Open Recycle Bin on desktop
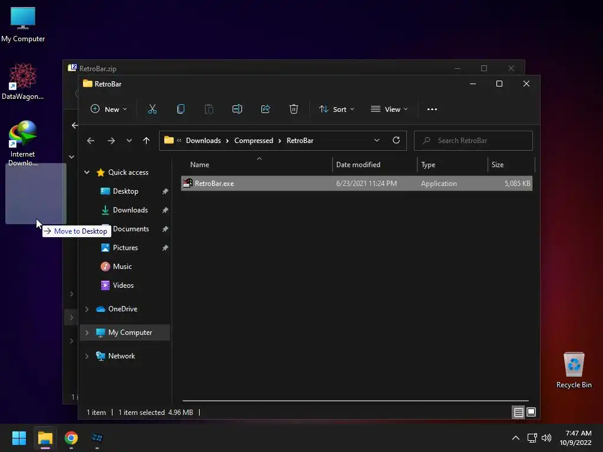This screenshot has width=603, height=452. (x=574, y=370)
